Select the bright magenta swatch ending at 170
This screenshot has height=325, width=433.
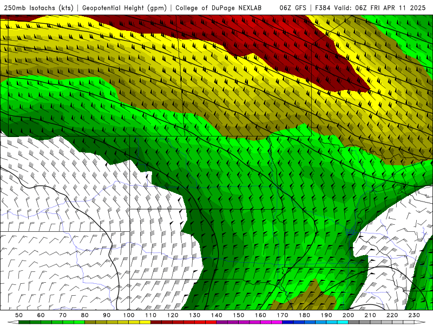(x=277, y=322)
